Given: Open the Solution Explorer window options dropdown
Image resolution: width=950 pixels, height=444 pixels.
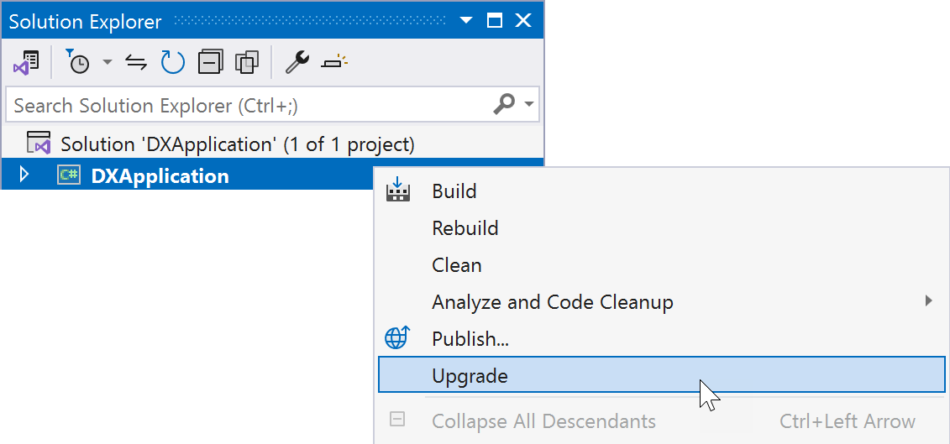Looking at the screenshot, I should coord(465,21).
